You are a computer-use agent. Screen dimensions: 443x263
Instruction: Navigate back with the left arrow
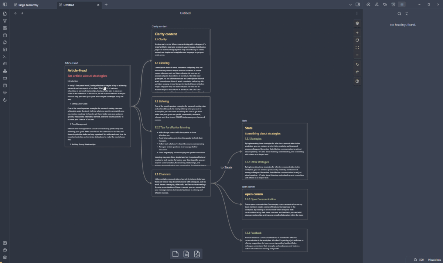point(16,13)
